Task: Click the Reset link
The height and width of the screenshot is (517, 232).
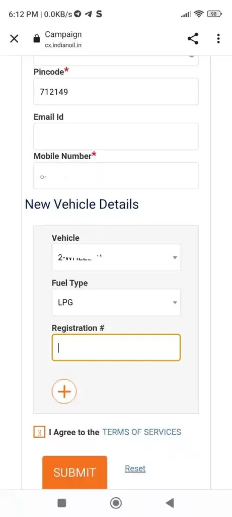Action: [x=135, y=468]
